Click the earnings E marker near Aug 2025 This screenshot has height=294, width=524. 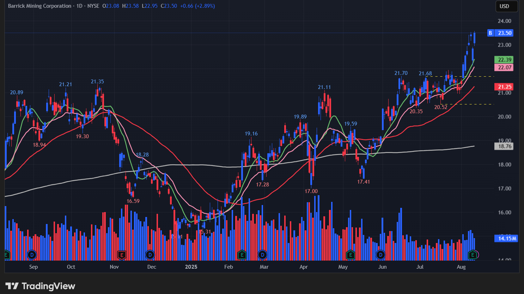tap(473, 255)
